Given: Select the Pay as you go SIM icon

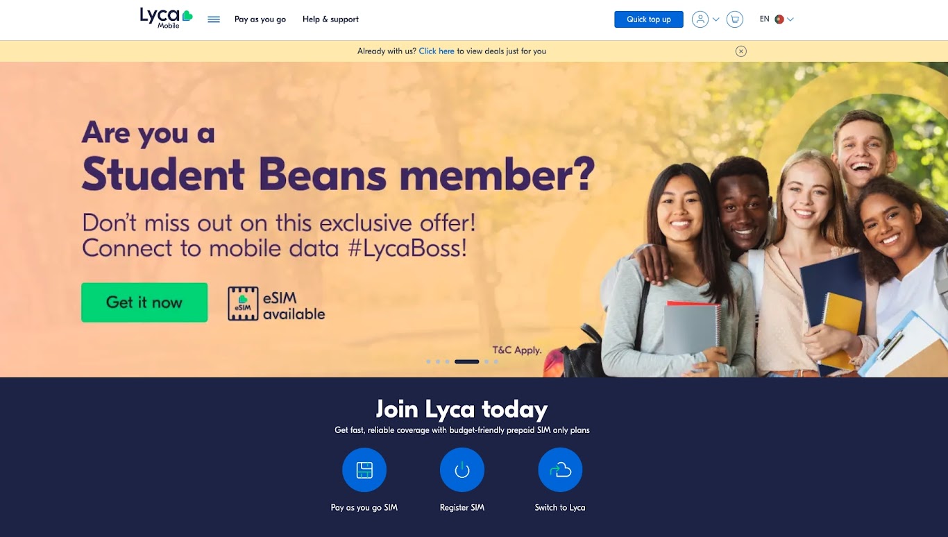Looking at the screenshot, I should 364,470.
